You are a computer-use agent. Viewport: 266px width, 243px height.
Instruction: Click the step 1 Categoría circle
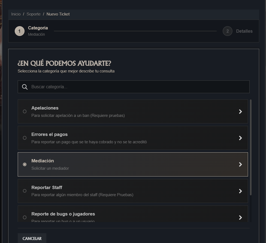(20, 31)
